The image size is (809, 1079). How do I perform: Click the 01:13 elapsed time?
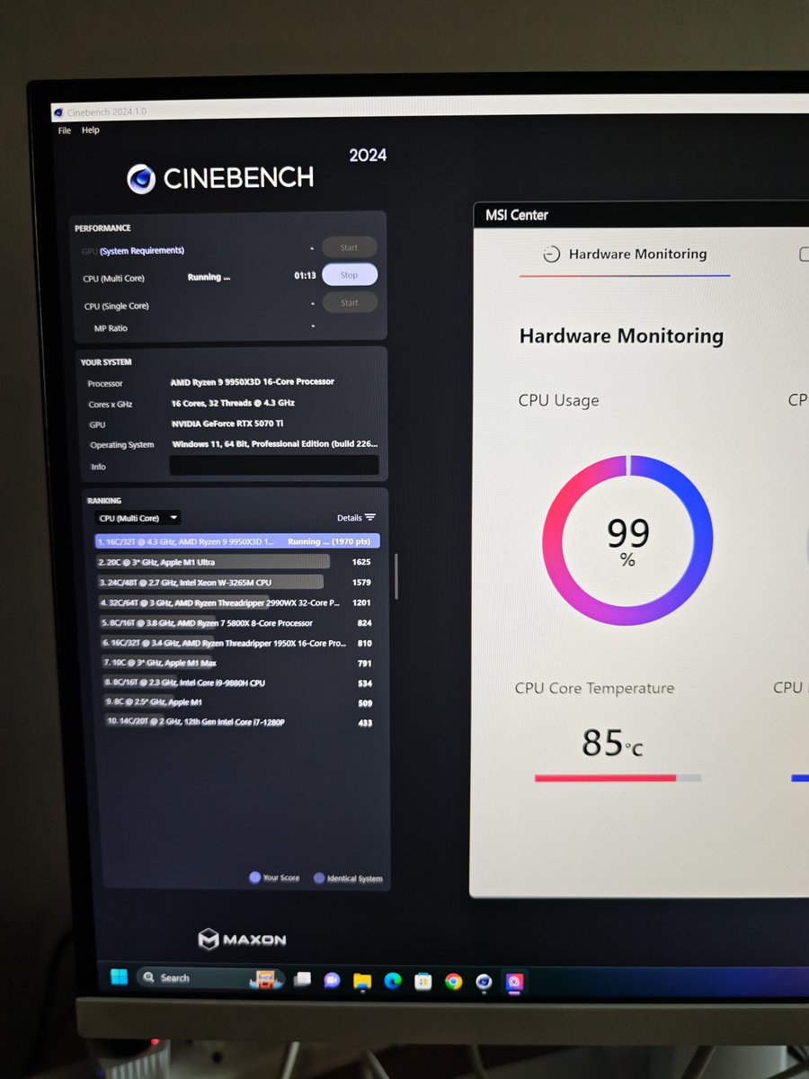(305, 276)
